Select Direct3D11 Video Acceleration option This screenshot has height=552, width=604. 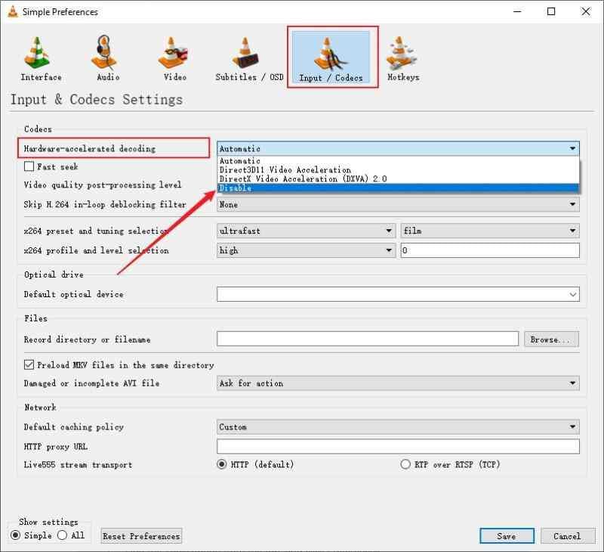click(398, 169)
